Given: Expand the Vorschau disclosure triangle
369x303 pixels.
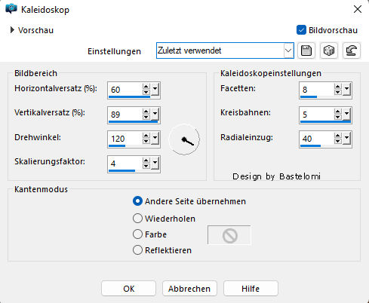Looking at the screenshot, I should pos(12,30).
